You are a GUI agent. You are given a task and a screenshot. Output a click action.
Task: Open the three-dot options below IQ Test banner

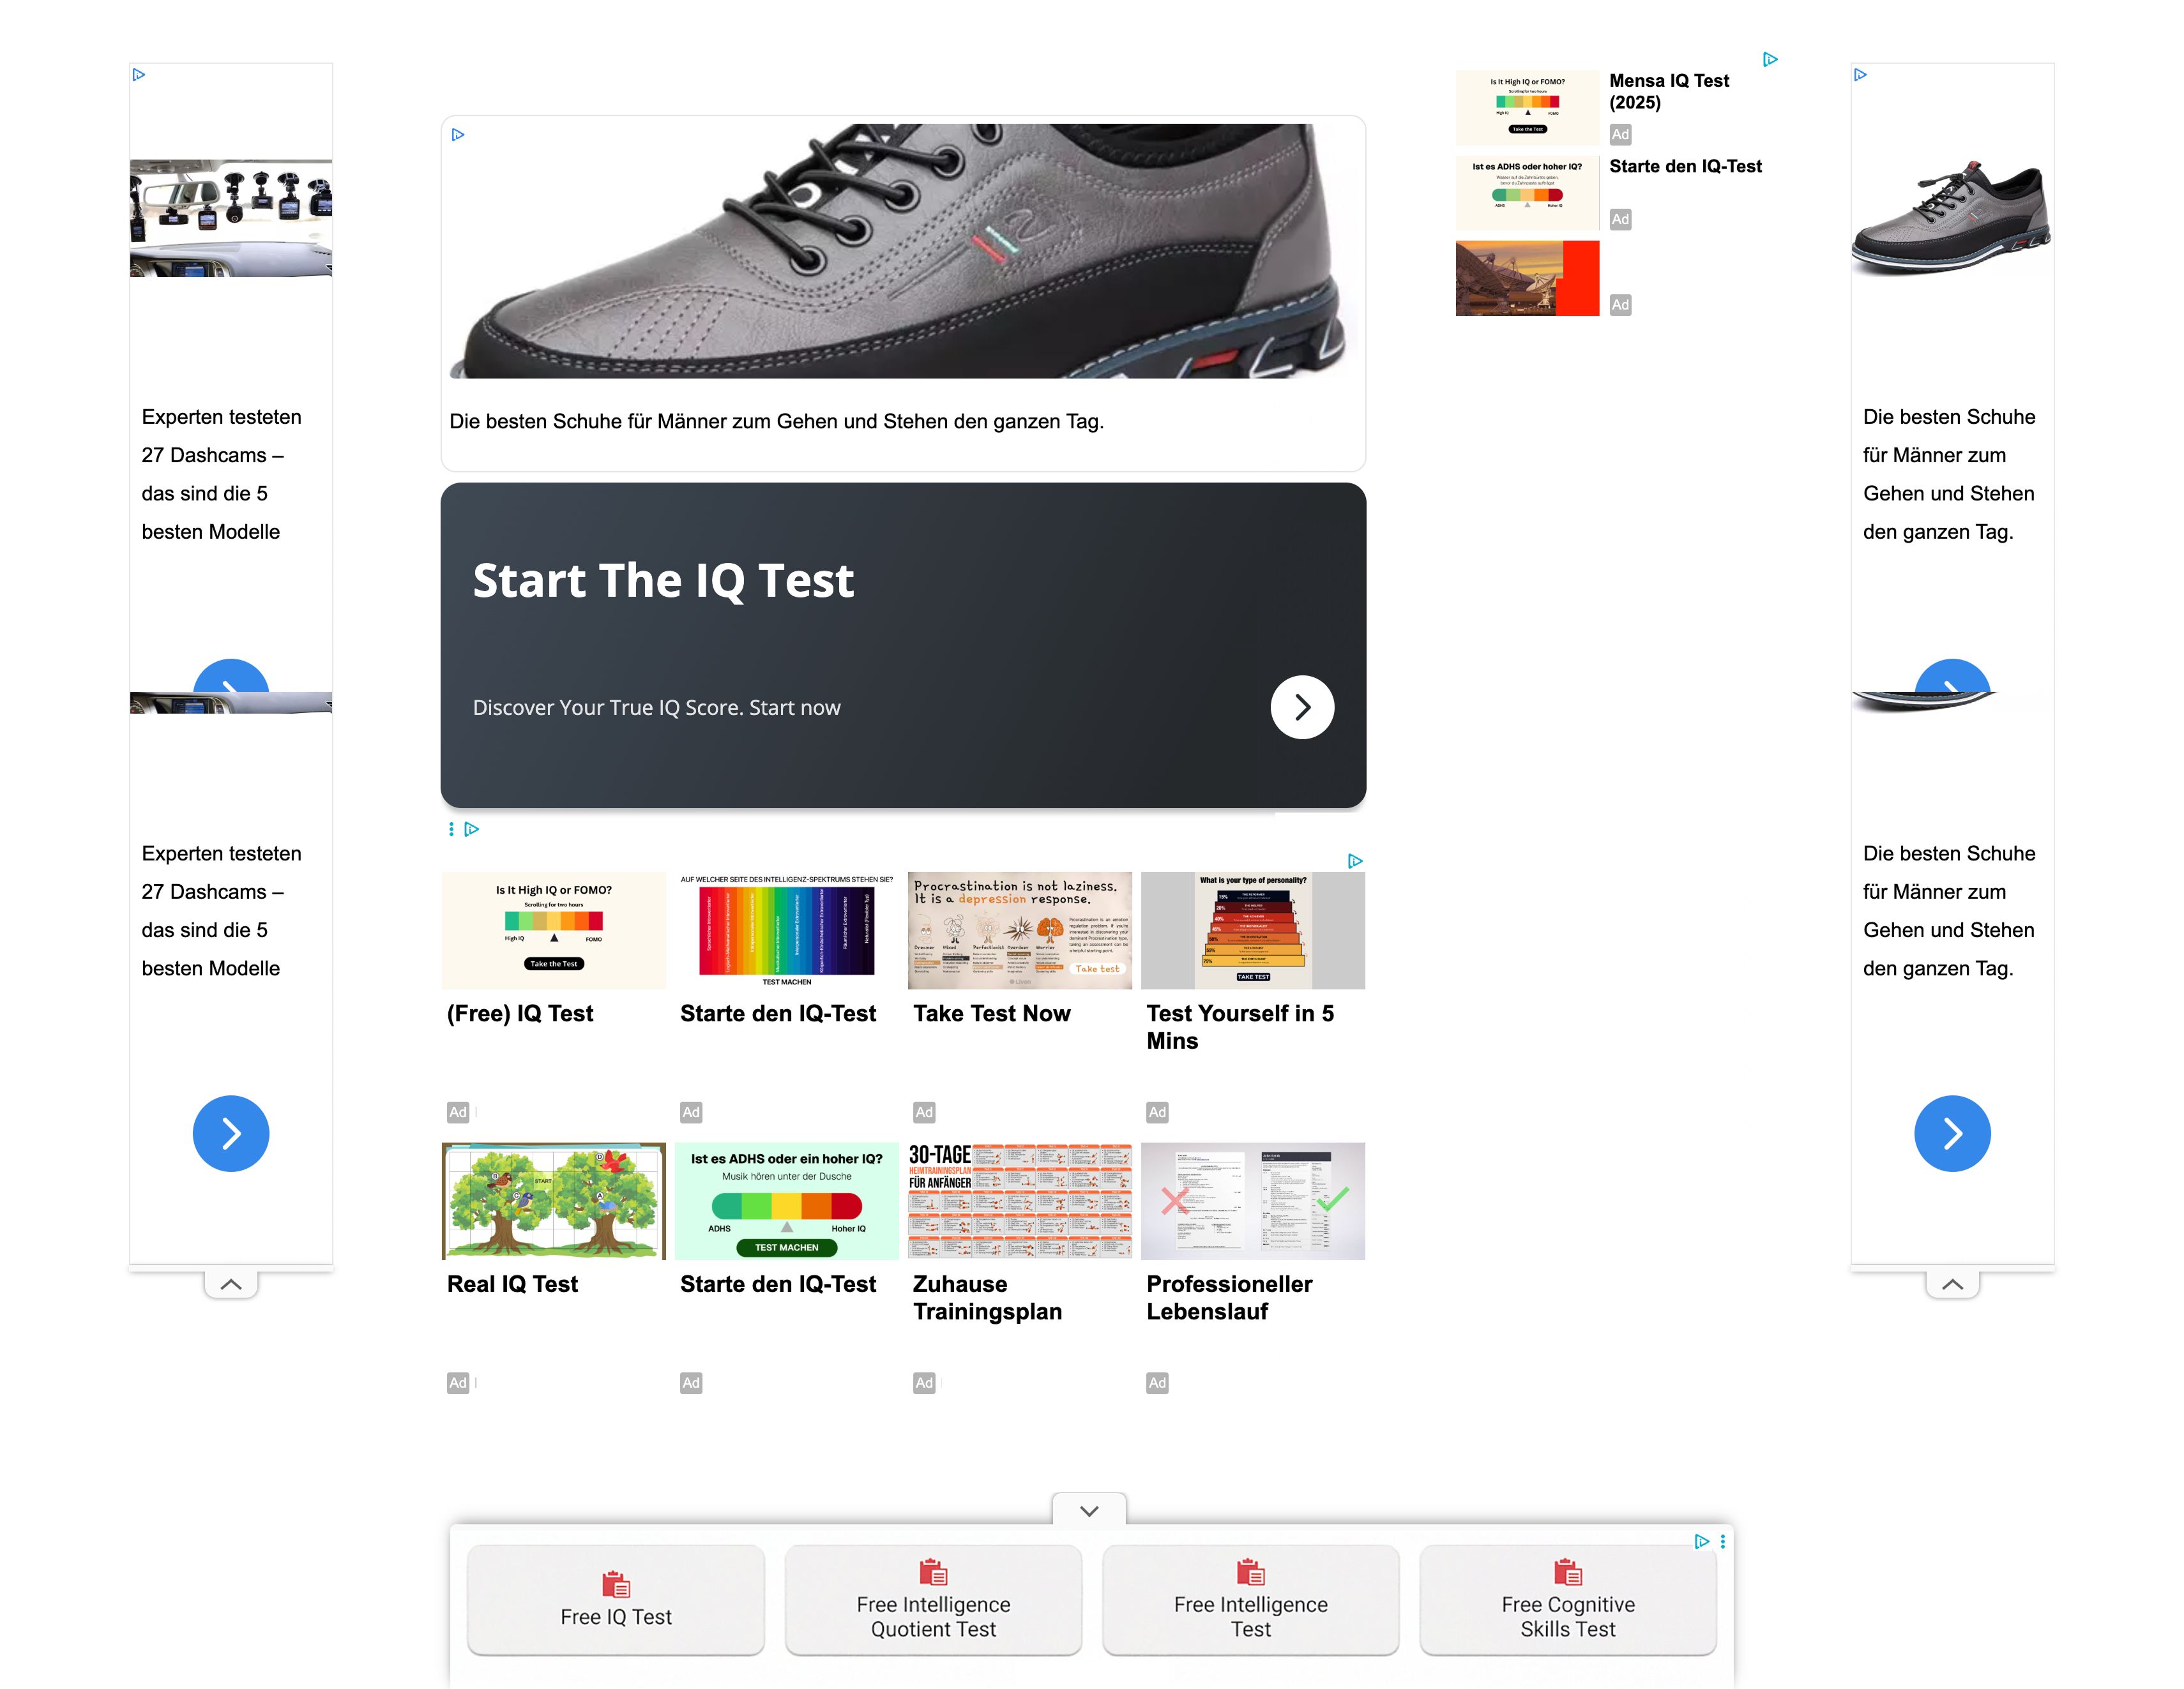451,830
